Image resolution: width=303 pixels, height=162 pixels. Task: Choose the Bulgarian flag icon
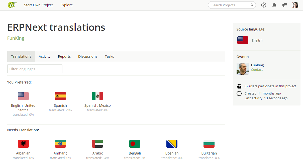coord(209,144)
